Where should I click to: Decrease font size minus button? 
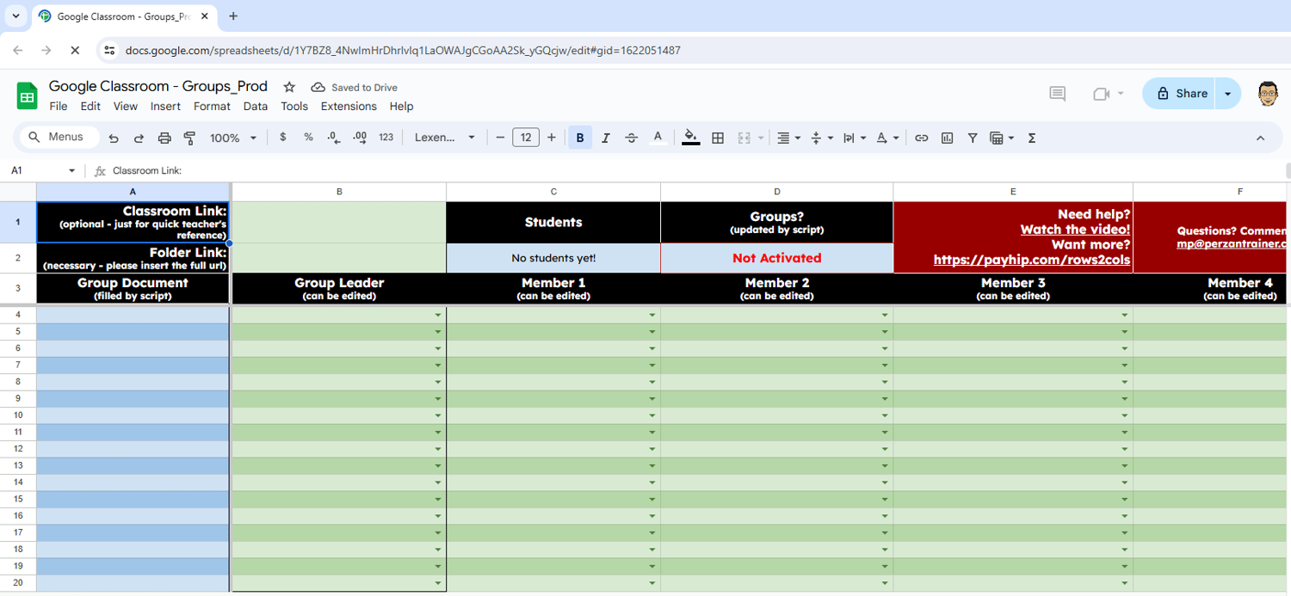500,138
